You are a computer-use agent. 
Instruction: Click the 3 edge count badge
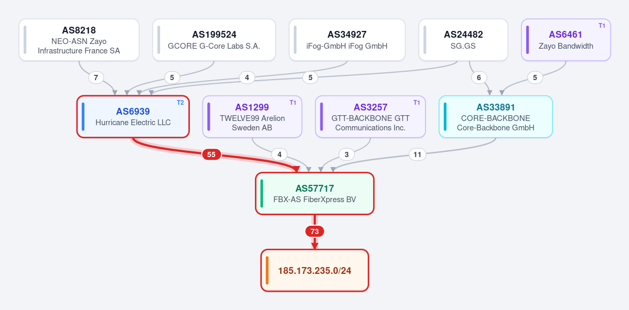coord(347,154)
